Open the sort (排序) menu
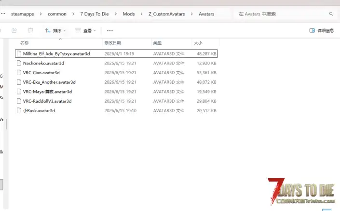This screenshot has width=340, height=211. coord(55,30)
